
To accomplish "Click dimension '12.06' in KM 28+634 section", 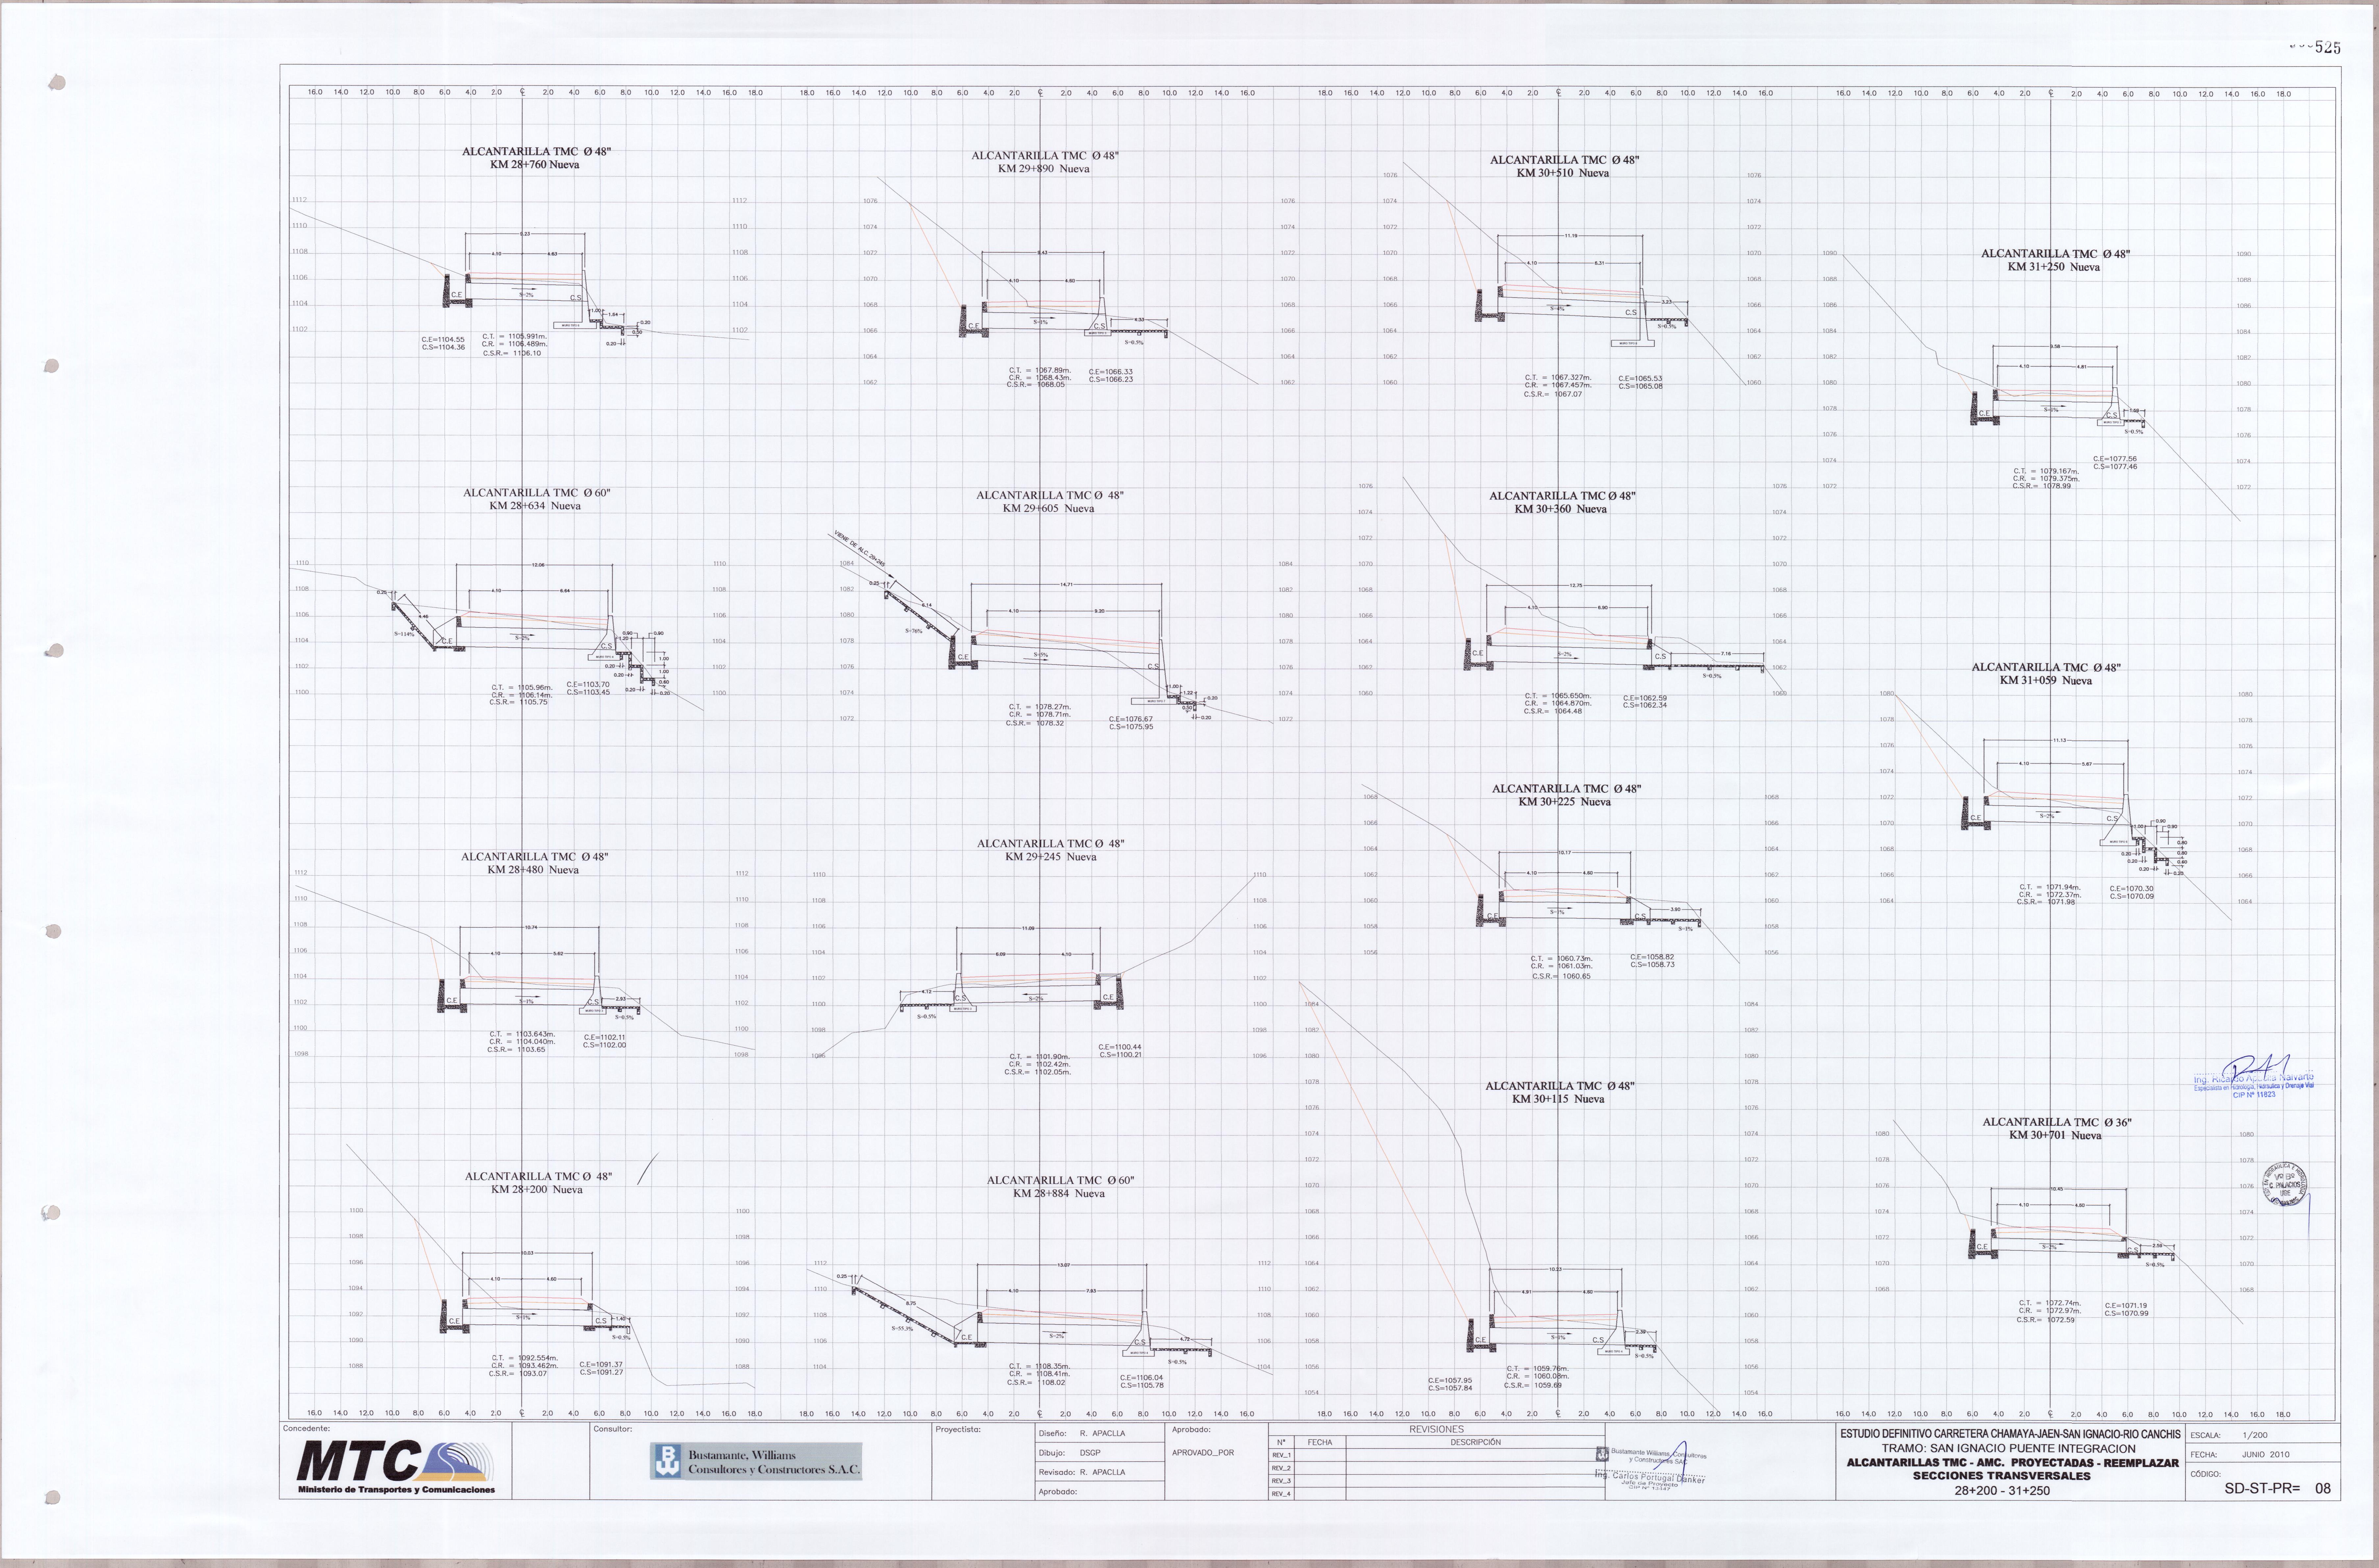I will coord(538,565).
